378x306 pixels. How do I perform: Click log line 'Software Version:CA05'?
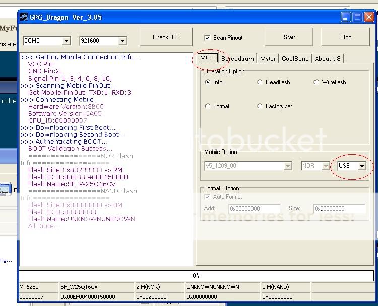pos(65,113)
